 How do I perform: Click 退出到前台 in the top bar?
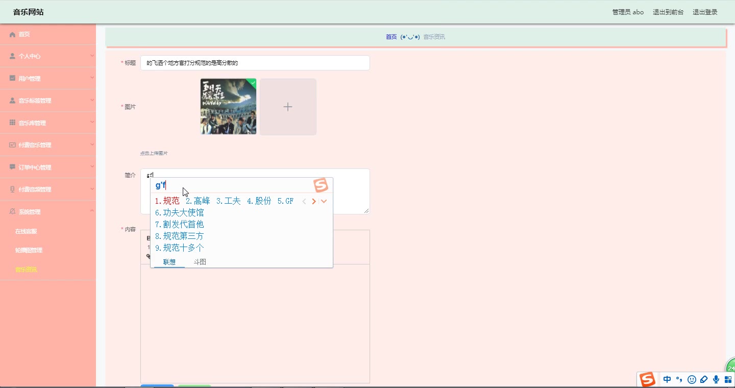click(668, 12)
